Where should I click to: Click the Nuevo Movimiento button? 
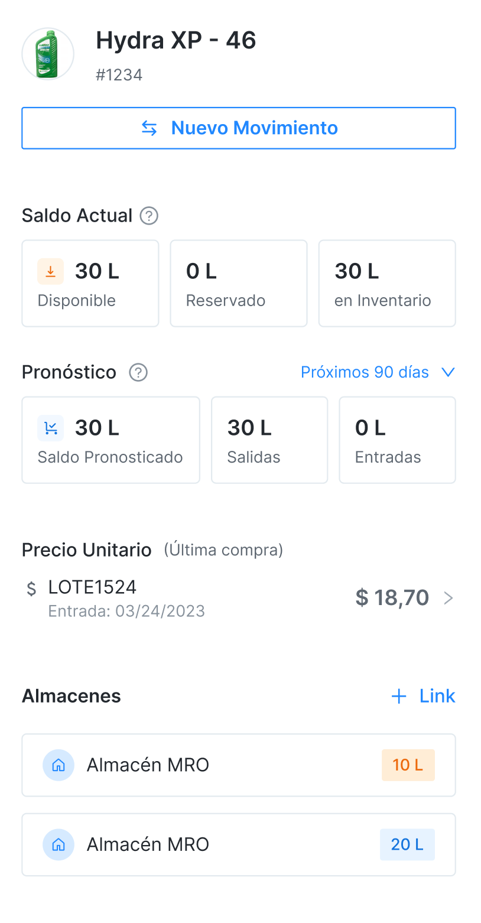239,128
